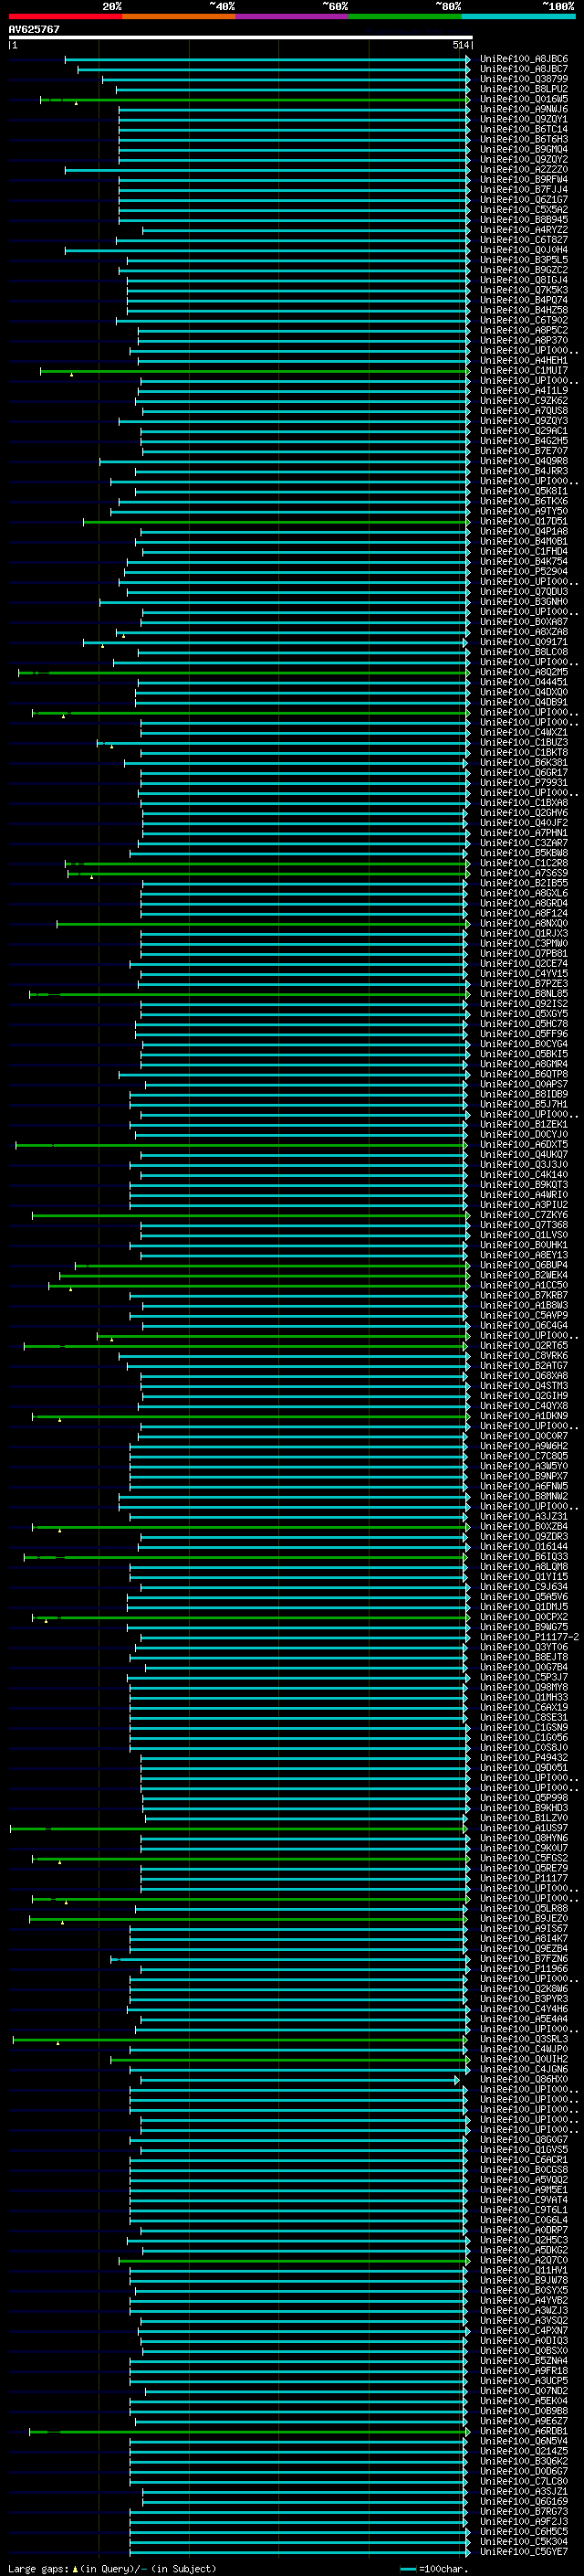Click the UniRef100_B7FJJ4 entry
This screenshot has width=584, height=2576.
[x=524, y=190]
